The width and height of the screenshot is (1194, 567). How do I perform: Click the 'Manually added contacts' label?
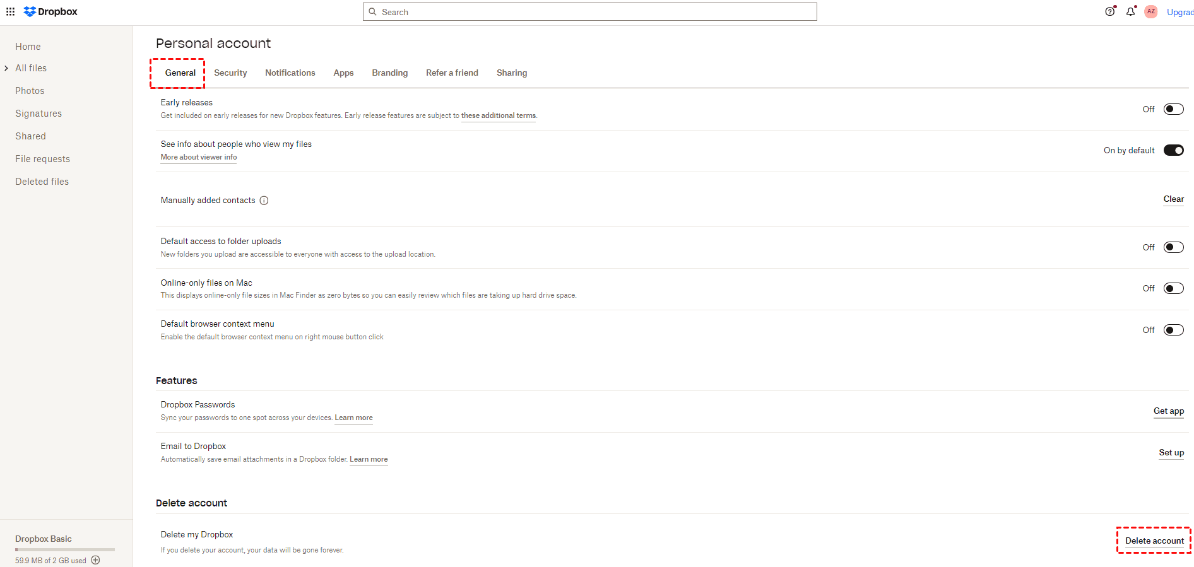(x=208, y=201)
